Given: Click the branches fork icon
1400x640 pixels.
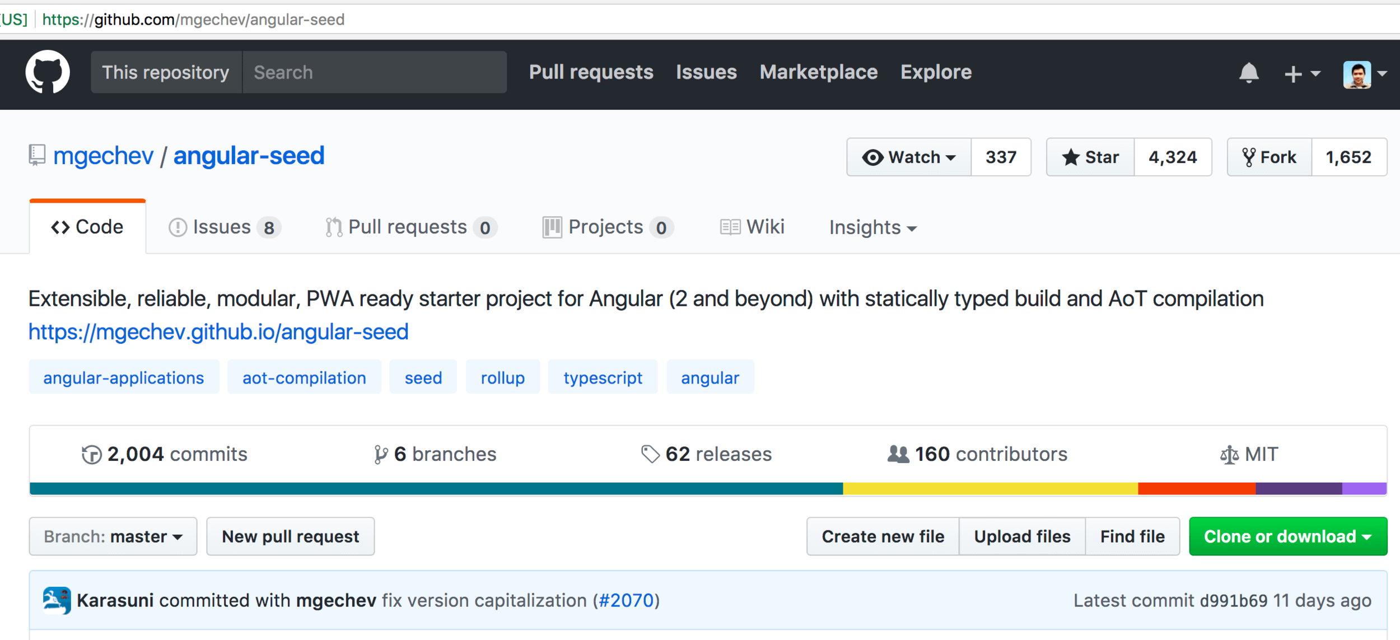Looking at the screenshot, I should click(x=380, y=455).
